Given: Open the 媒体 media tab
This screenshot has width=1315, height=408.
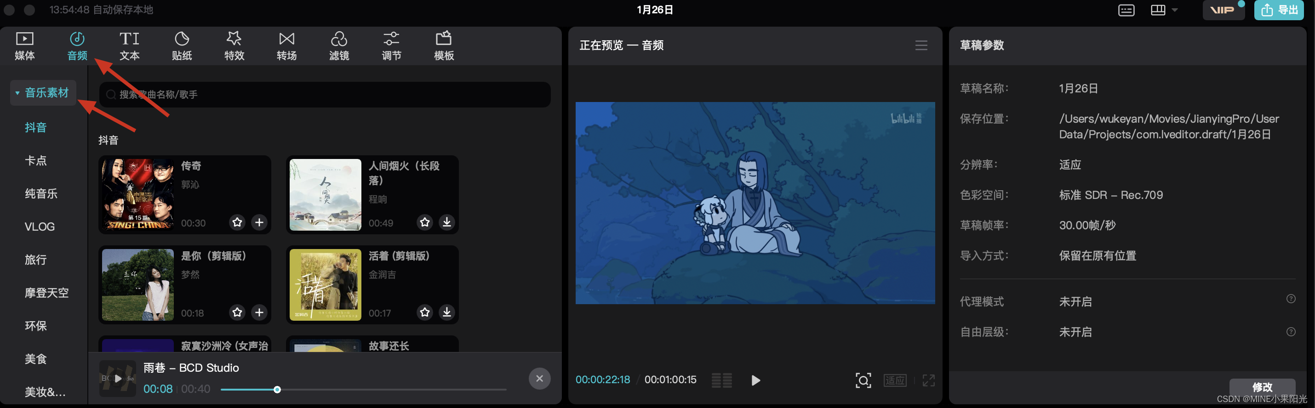Looking at the screenshot, I should pyautogui.click(x=24, y=46).
